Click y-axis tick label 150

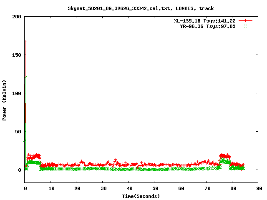click(17, 55)
